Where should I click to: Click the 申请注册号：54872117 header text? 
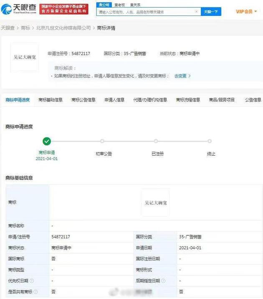69,54
